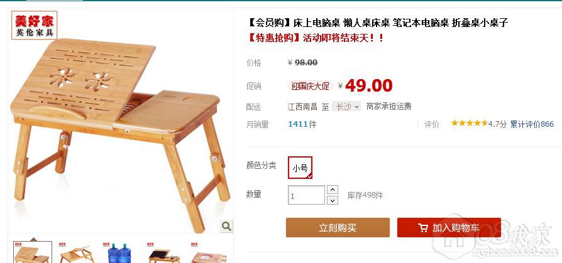Select the first bamboo desk thumbnail
Image resolution: width=562 pixels, height=263 pixels.
pos(33,252)
